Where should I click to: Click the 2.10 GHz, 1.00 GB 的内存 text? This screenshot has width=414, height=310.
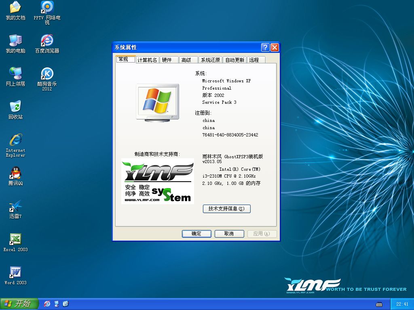(x=231, y=183)
